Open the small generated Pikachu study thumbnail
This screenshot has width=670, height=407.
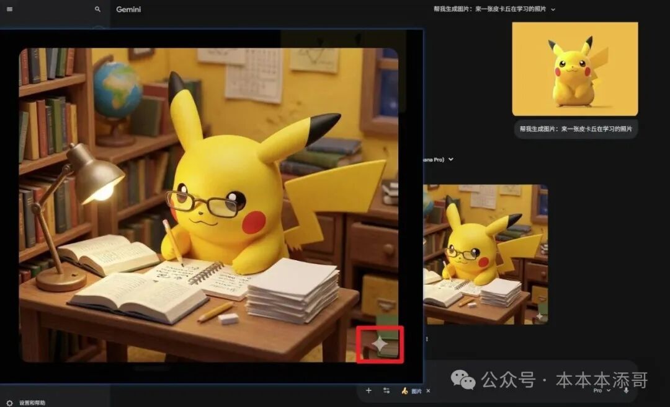[485, 254]
